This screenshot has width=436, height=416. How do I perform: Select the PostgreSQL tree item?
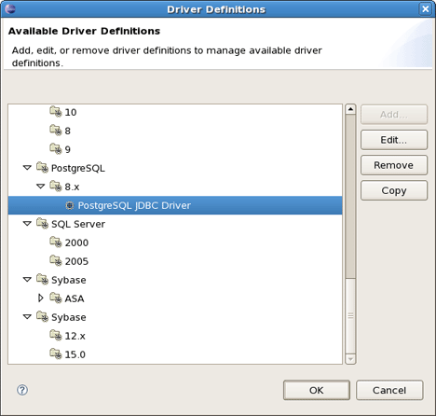[x=78, y=168]
